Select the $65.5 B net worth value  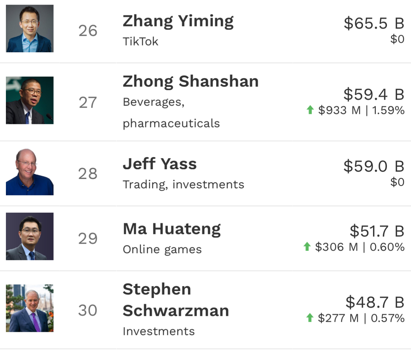374,23
